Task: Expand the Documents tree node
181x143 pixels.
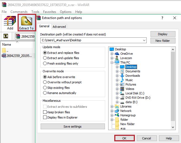Action: tap(117, 71)
